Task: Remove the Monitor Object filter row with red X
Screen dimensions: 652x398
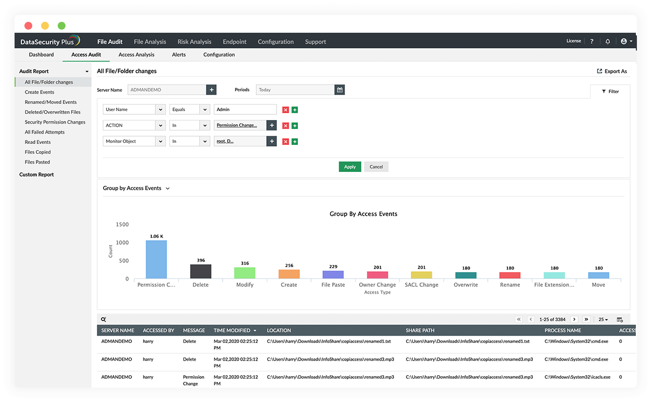Action: [285, 141]
